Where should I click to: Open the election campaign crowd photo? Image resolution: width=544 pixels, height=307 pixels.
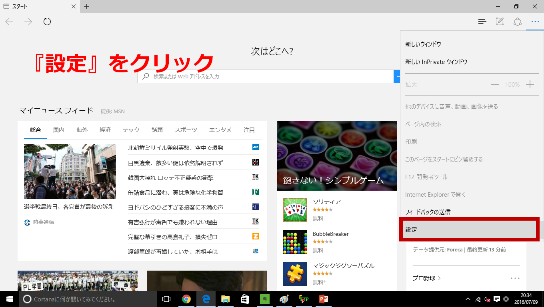coord(70,171)
